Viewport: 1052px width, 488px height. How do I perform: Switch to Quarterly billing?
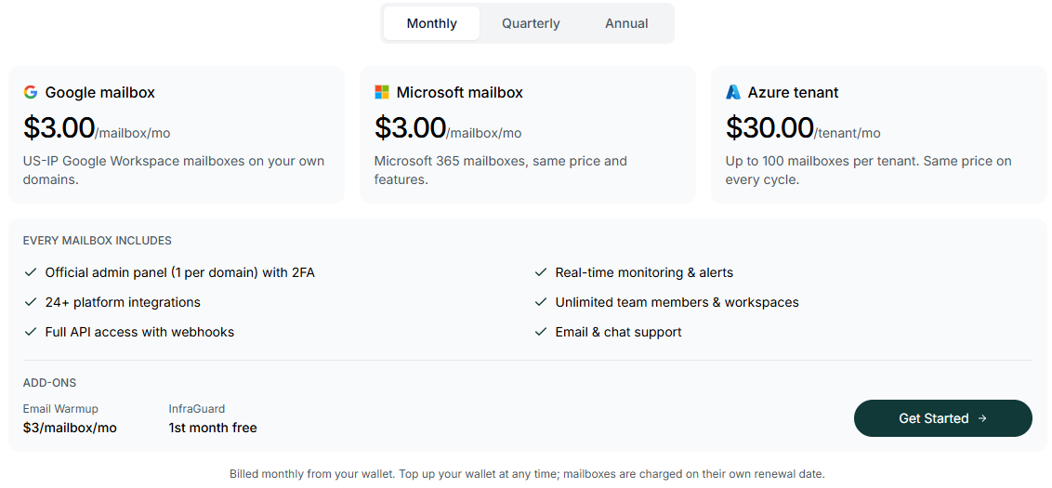[531, 23]
